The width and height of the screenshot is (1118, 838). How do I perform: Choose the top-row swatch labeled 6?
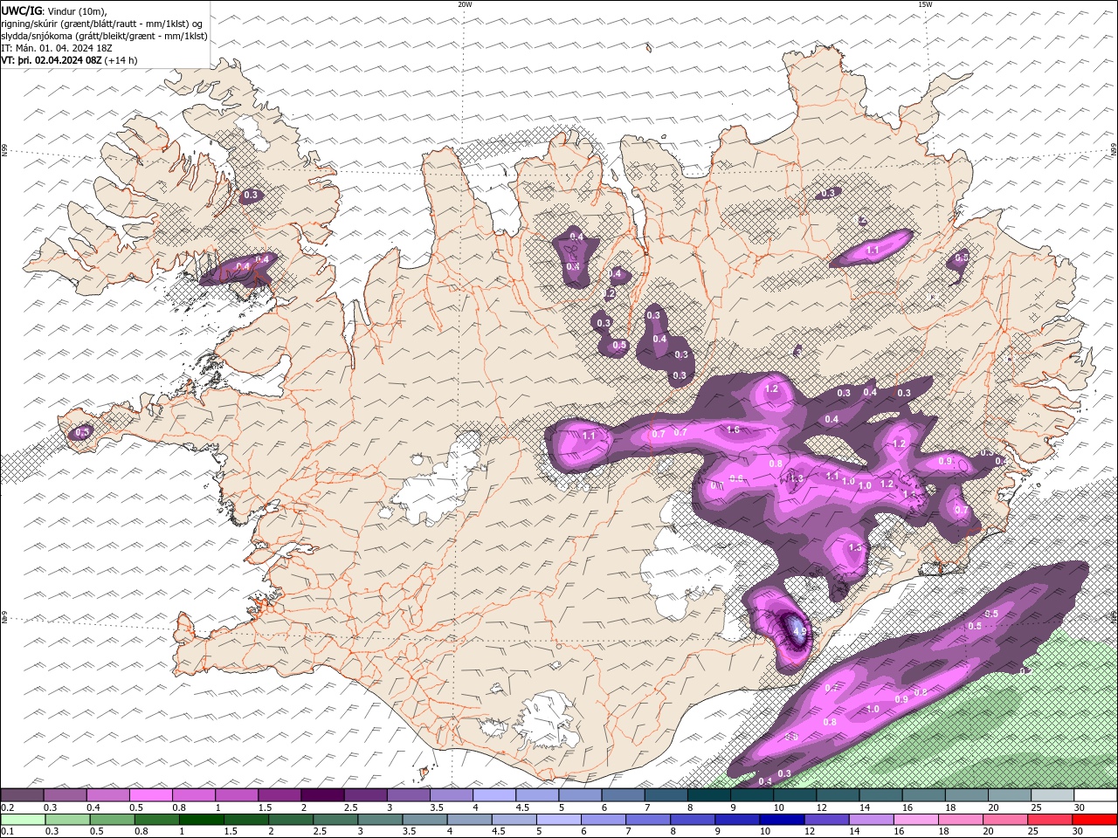(623, 795)
